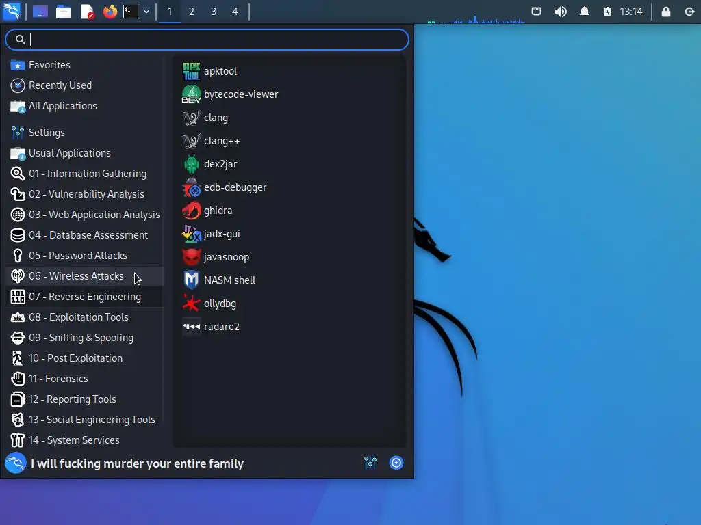
Task: Click the user profile avatar at menu bottom
Action: pos(16,463)
